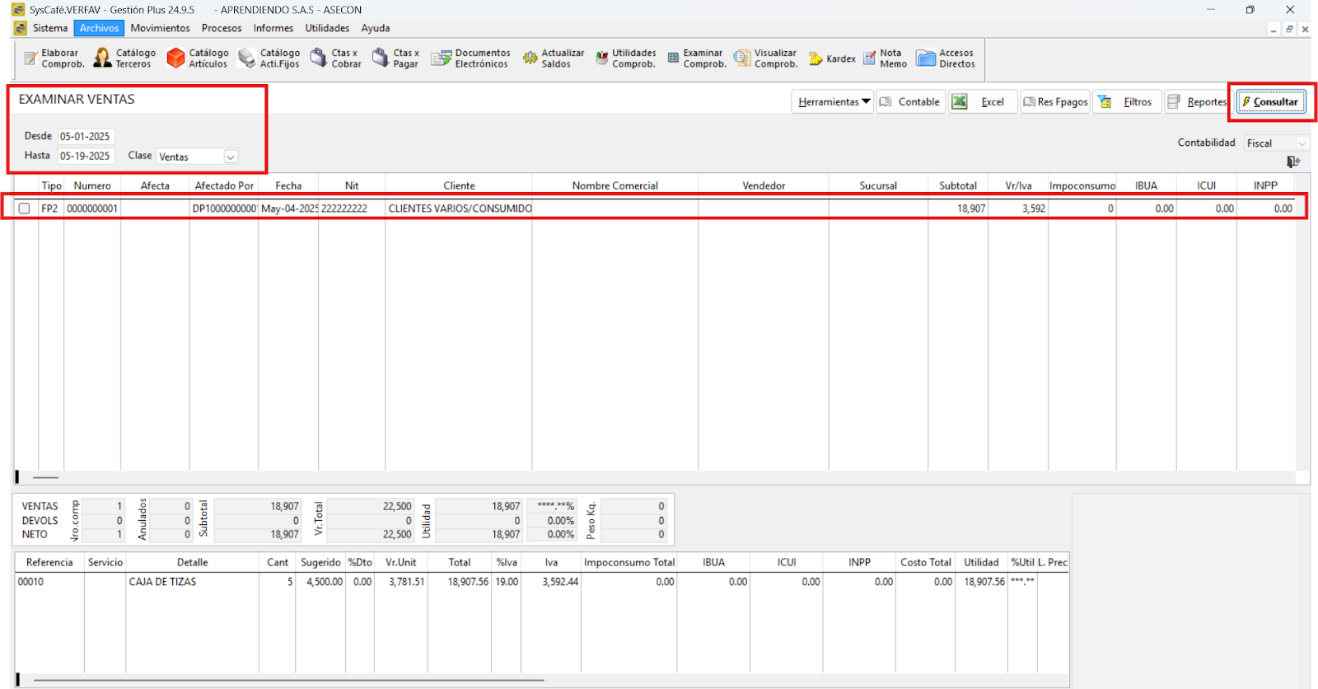1318x689 pixels.
Task: Open Catálogo Artículos icon
Action: tap(175, 58)
